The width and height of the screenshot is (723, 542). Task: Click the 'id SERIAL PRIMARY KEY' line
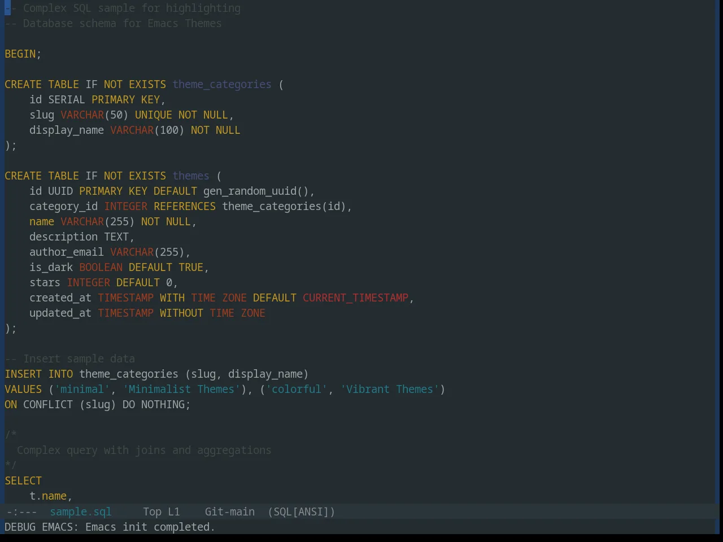(97, 100)
